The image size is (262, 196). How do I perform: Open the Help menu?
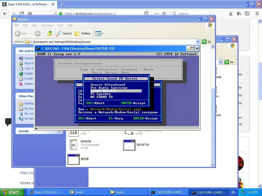coord(70,25)
